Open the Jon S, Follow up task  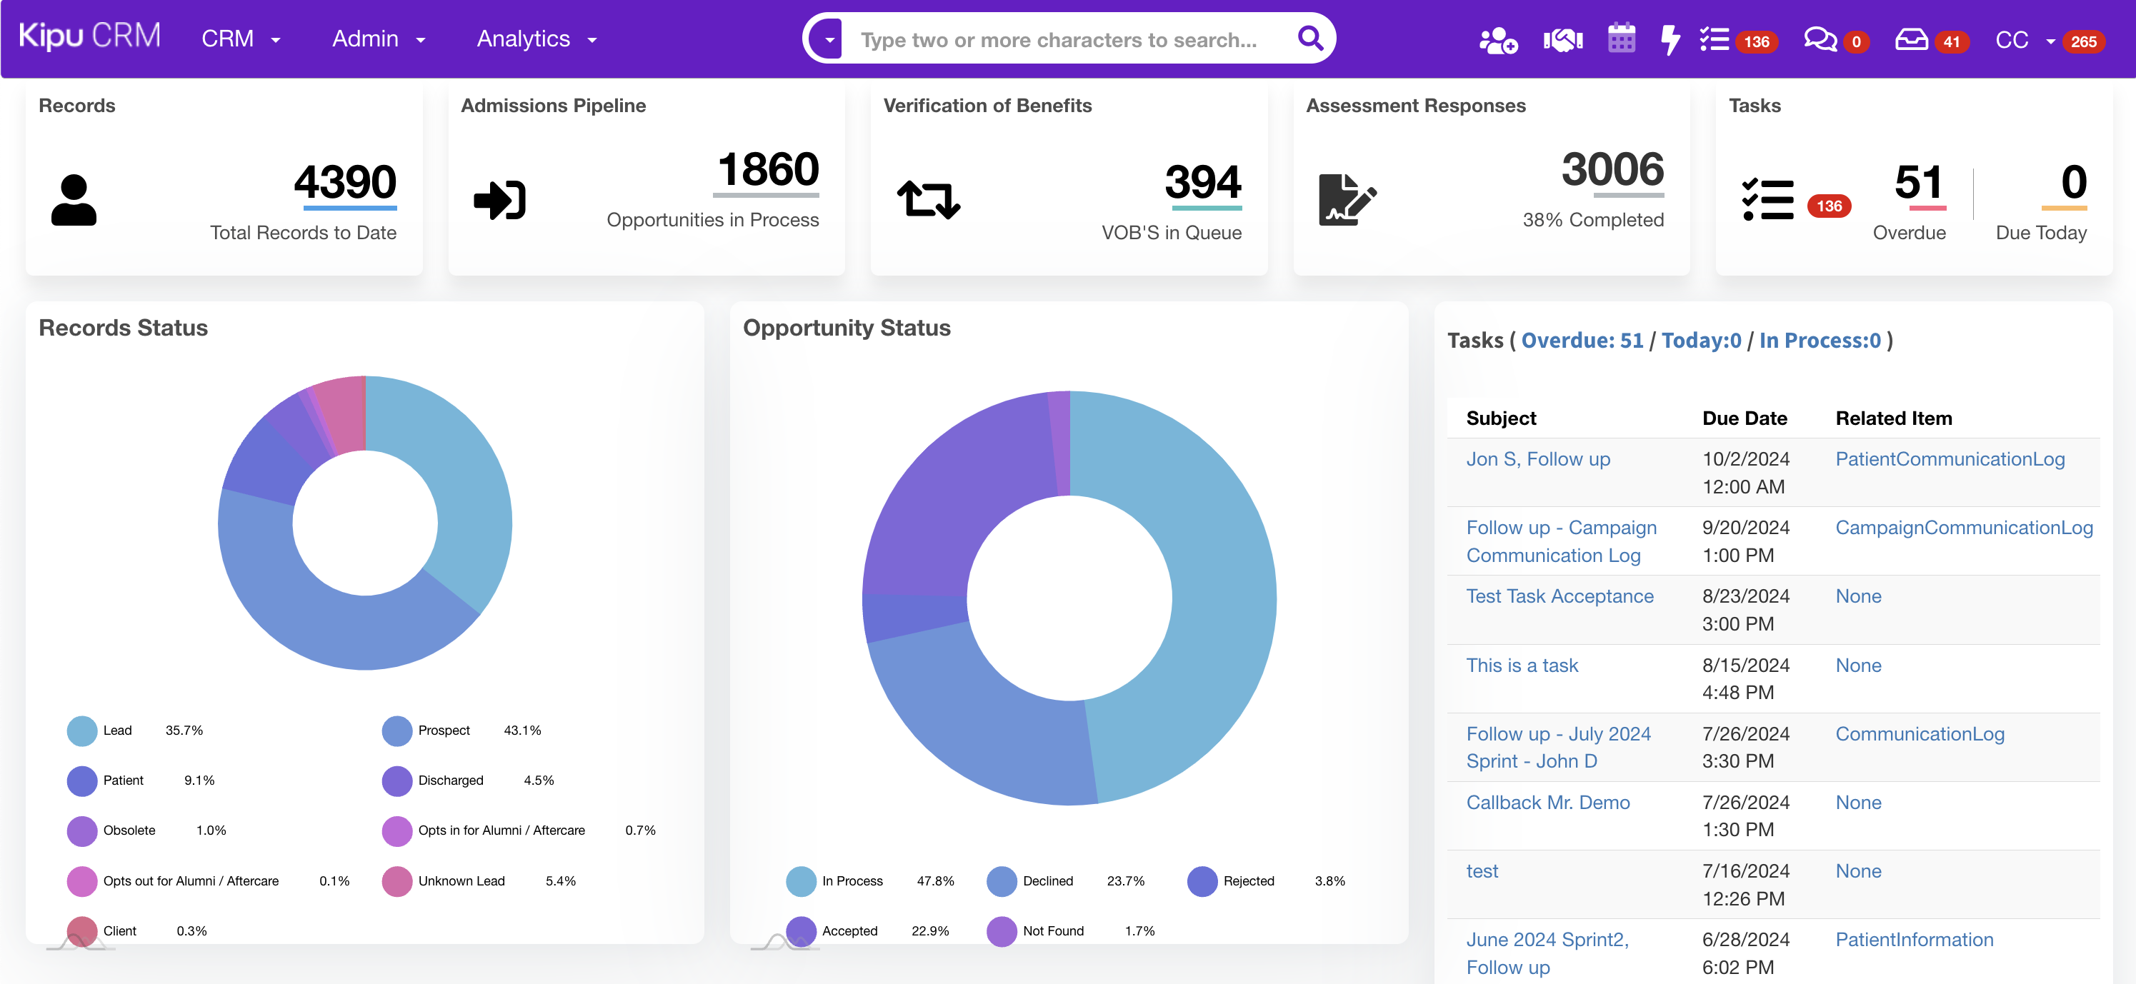[1537, 459]
